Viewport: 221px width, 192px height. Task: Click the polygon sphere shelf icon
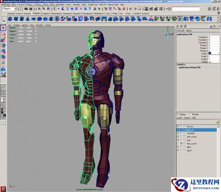[10, 19]
